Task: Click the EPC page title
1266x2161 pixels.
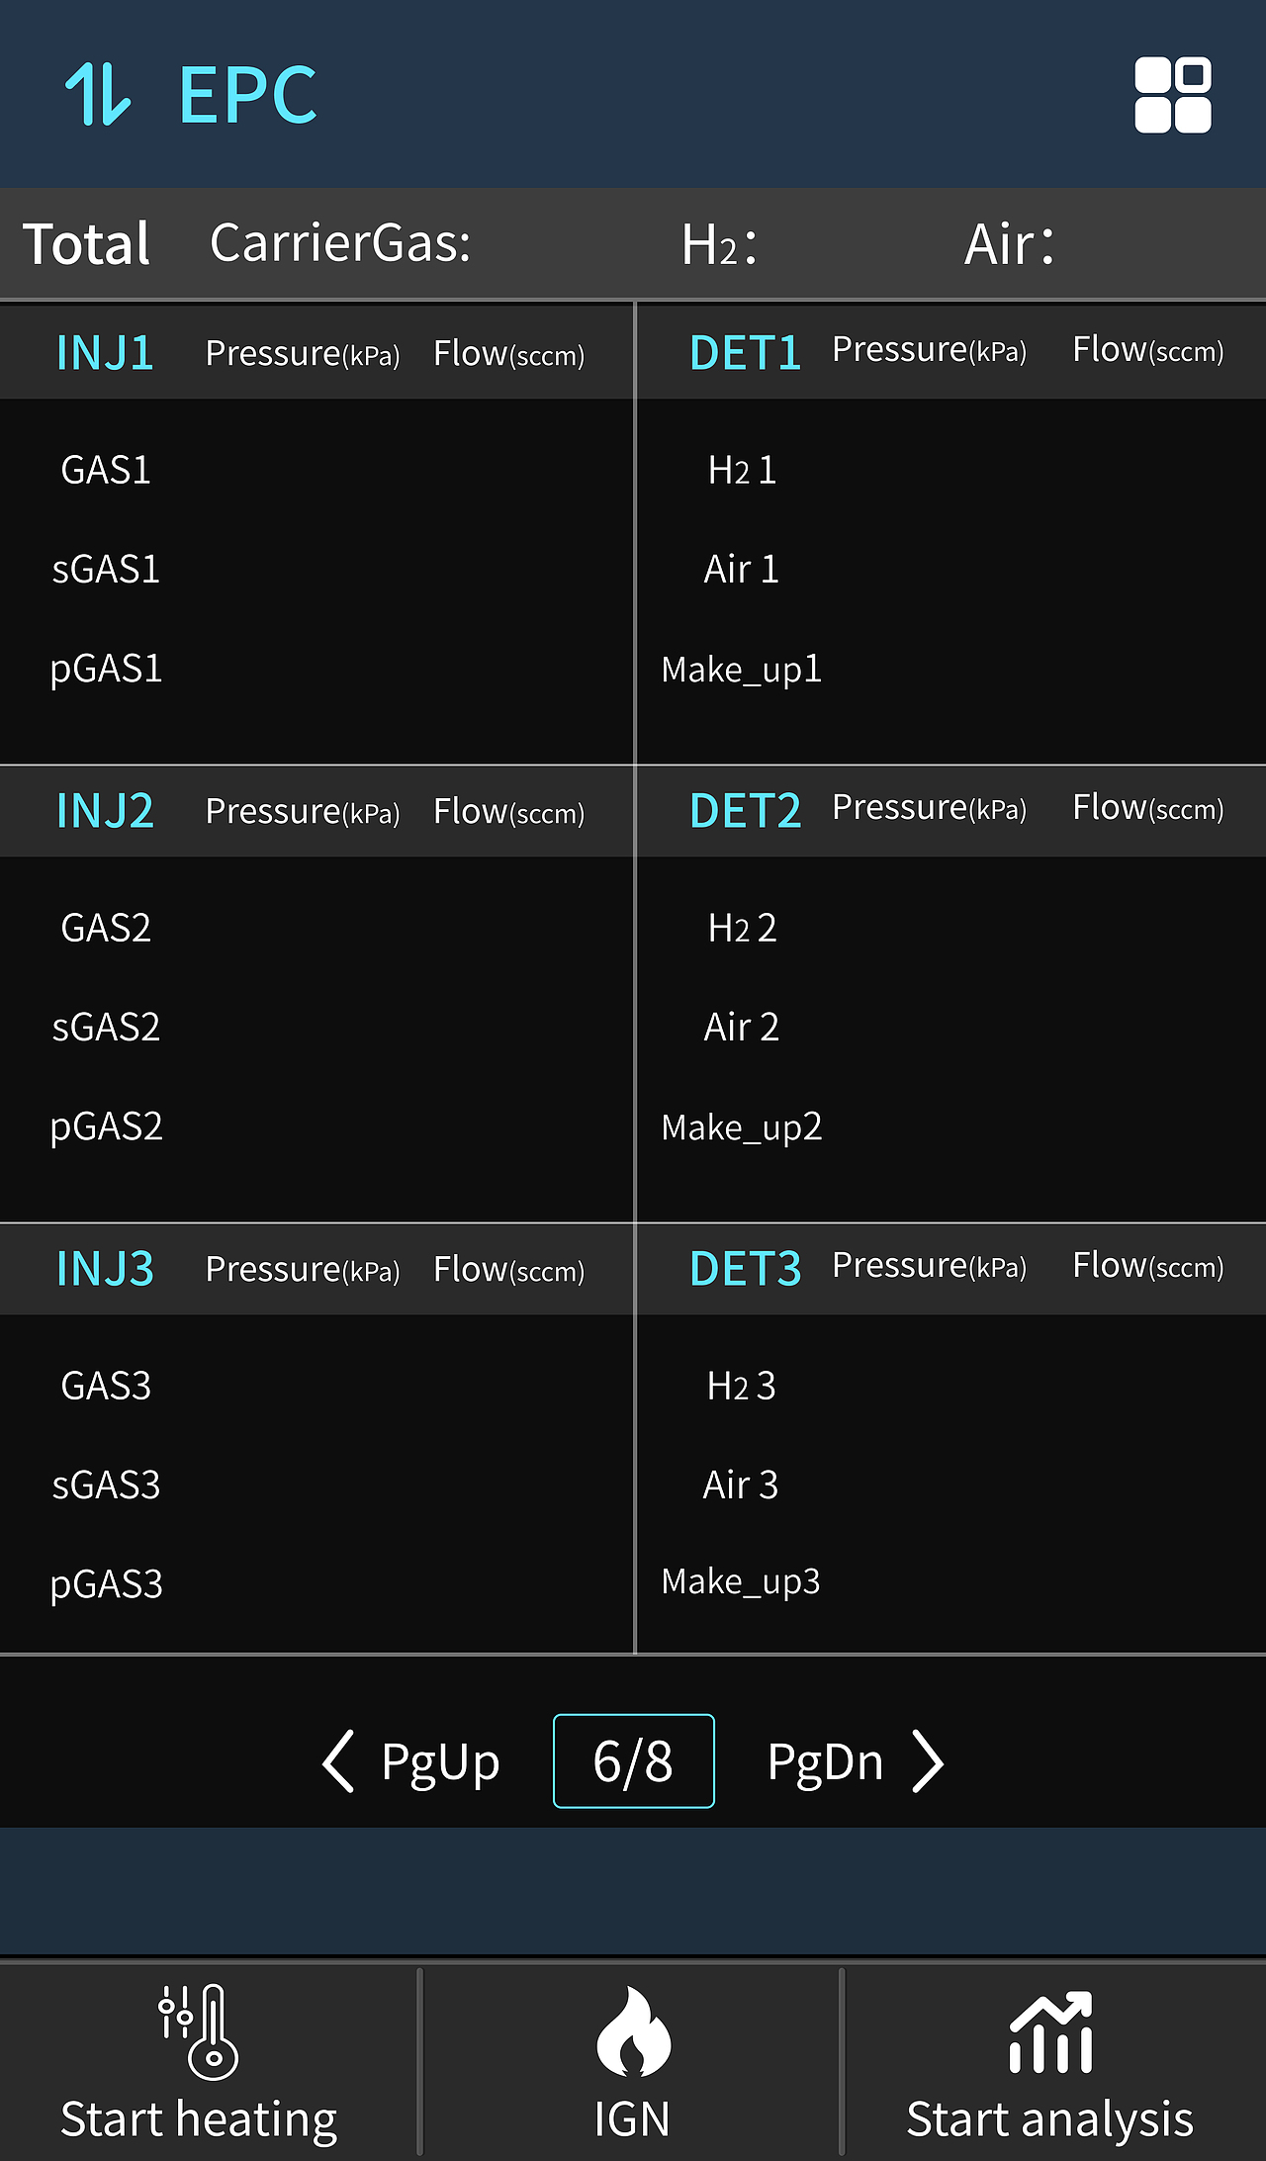Action: point(247,95)
